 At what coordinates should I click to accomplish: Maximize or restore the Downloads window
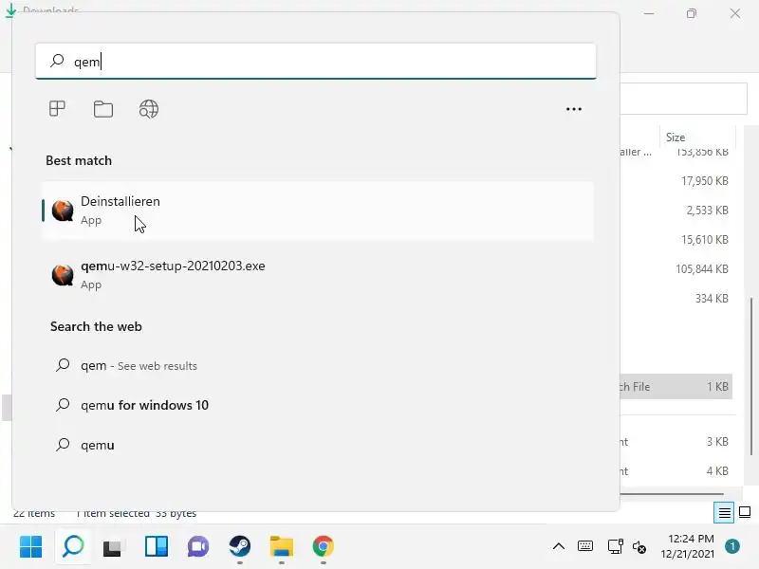[692, 13]
